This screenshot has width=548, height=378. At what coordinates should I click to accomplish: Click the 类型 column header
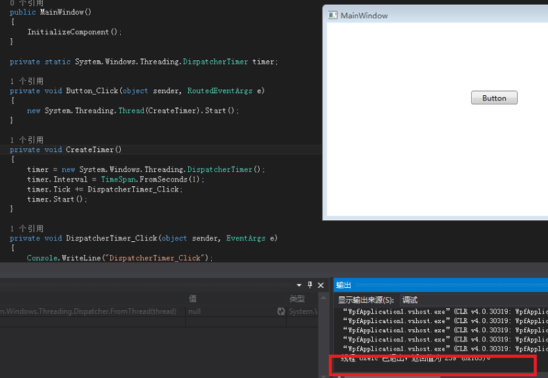297,299
